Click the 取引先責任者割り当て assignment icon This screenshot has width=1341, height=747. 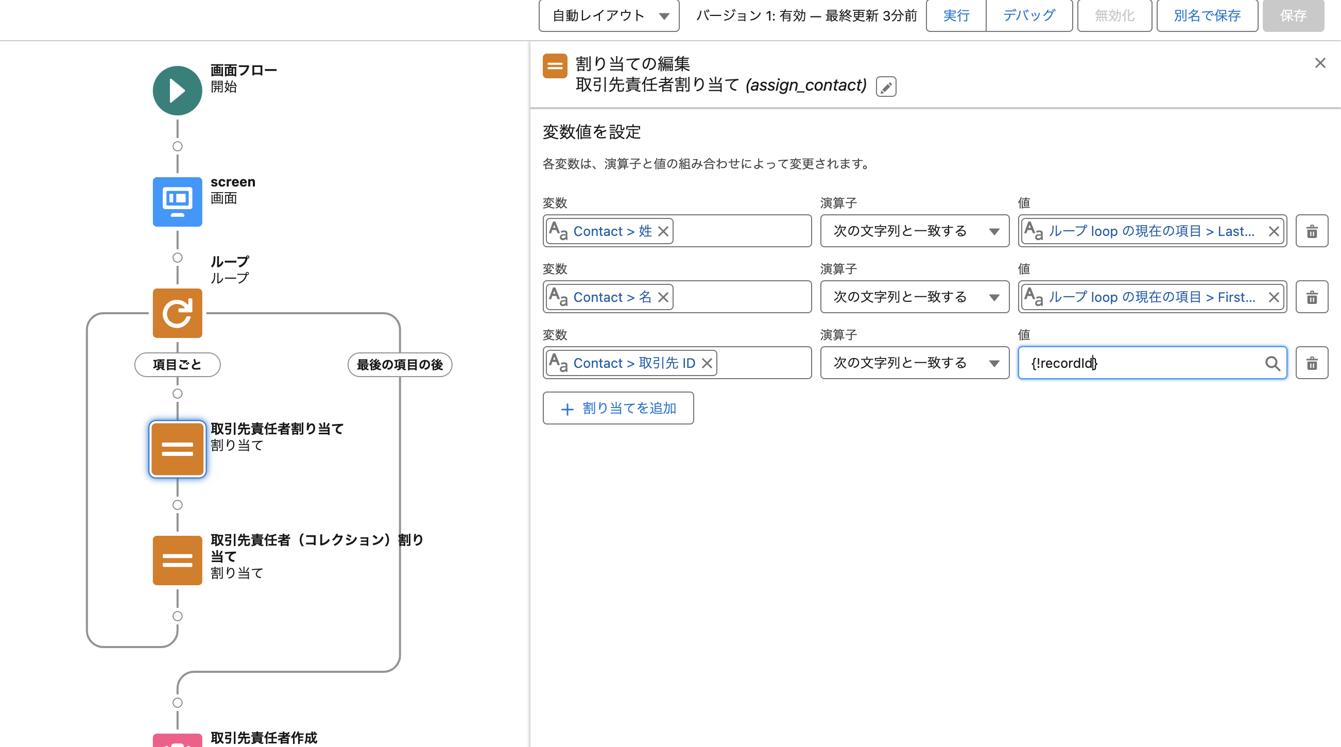(177, 449)
